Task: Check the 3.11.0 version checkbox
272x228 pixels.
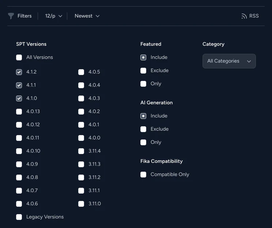Action: pos(81,204)
